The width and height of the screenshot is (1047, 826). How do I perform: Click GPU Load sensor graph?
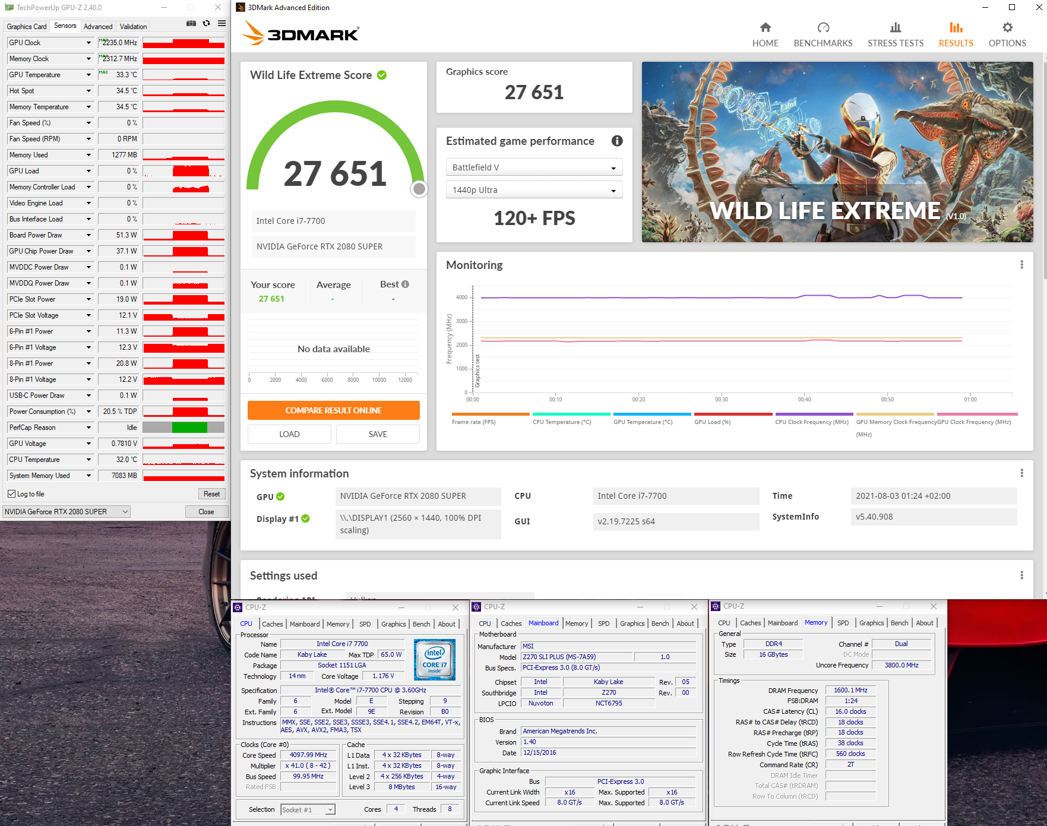pyautogui.click(x=184, y=171)
